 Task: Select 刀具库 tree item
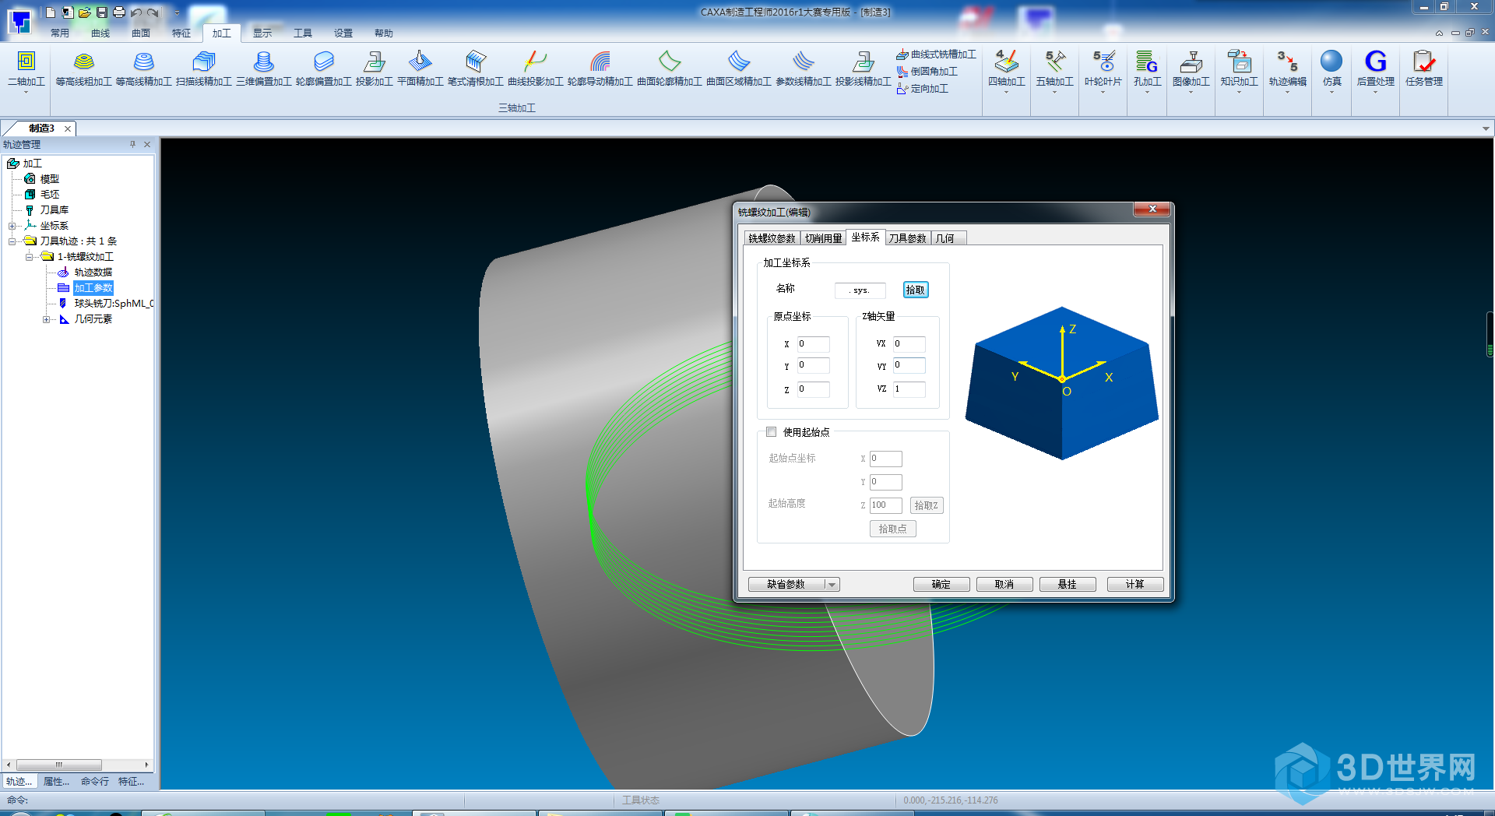(55, 210)
